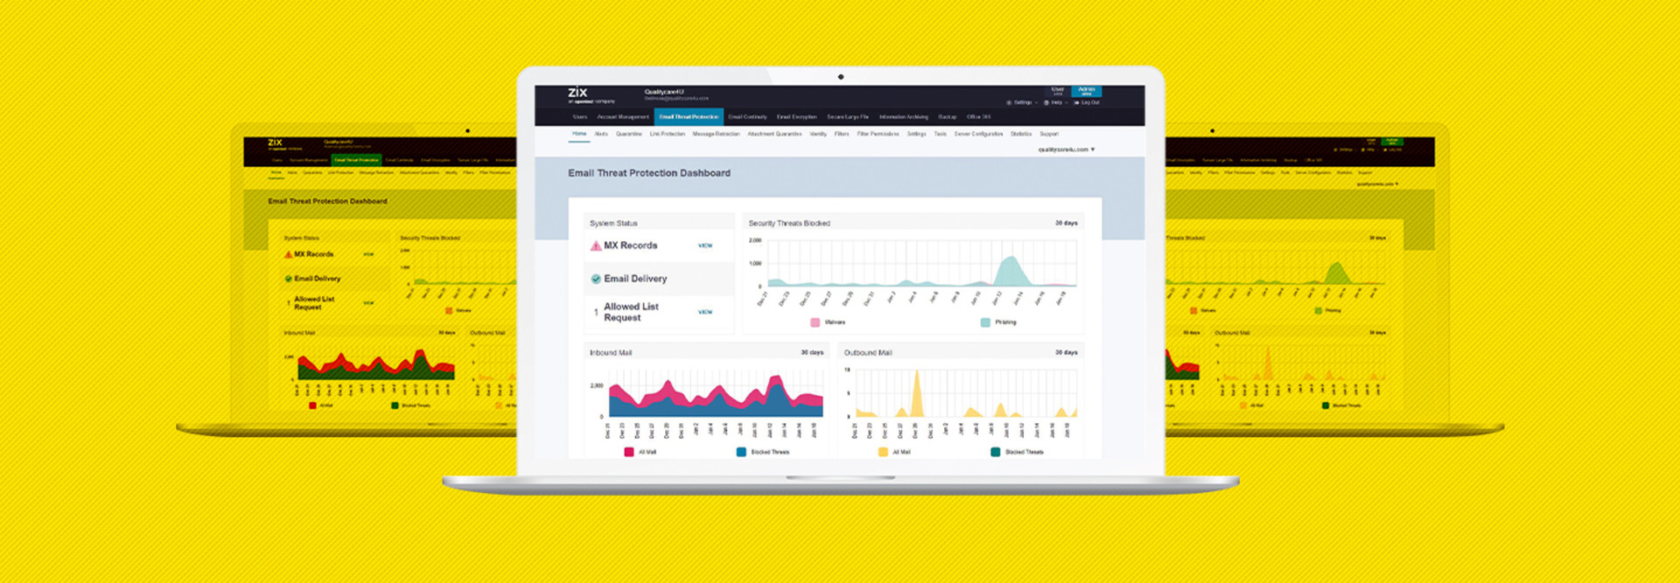Click Inbound Mail's Blocked Threats blue swatch
The image size is (1680, 583).
(741, 452)
